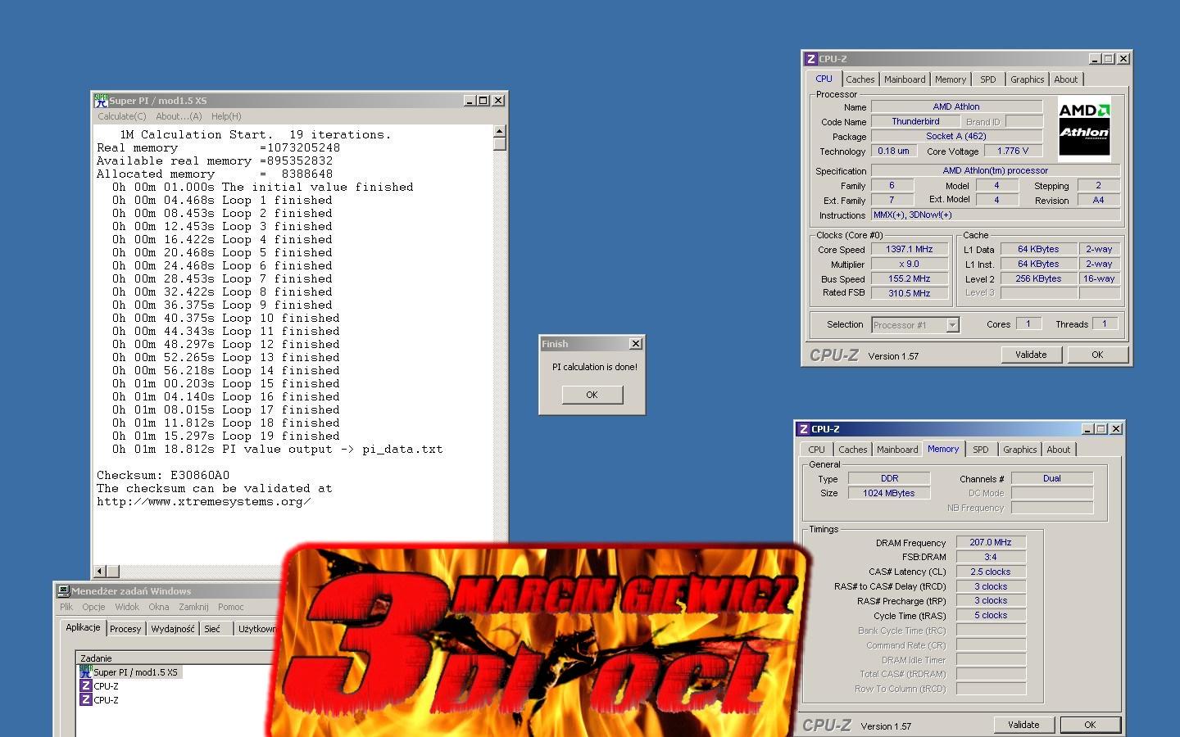The image size is (1180, 737).
Task: Click the Task Manager title bar icon
Action: 63,591
